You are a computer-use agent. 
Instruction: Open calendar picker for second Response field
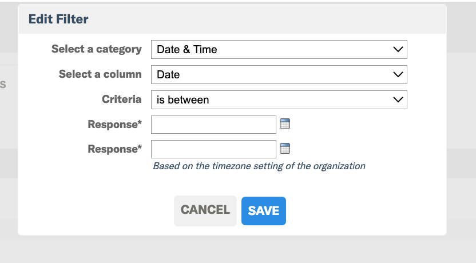click(x=285, y=148)
